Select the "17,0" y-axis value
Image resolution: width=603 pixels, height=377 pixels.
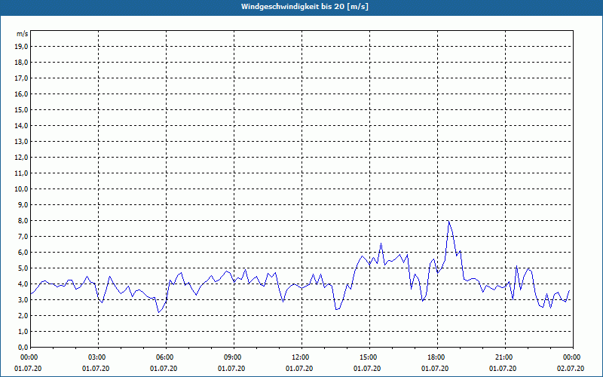pos(21,78)
